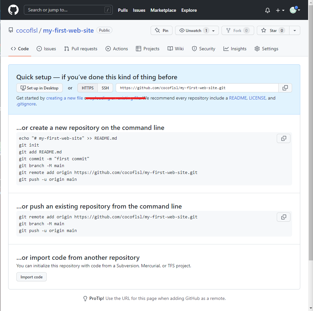Click Pulls in the top navigation
313x311 pixels.
point(123,10)
